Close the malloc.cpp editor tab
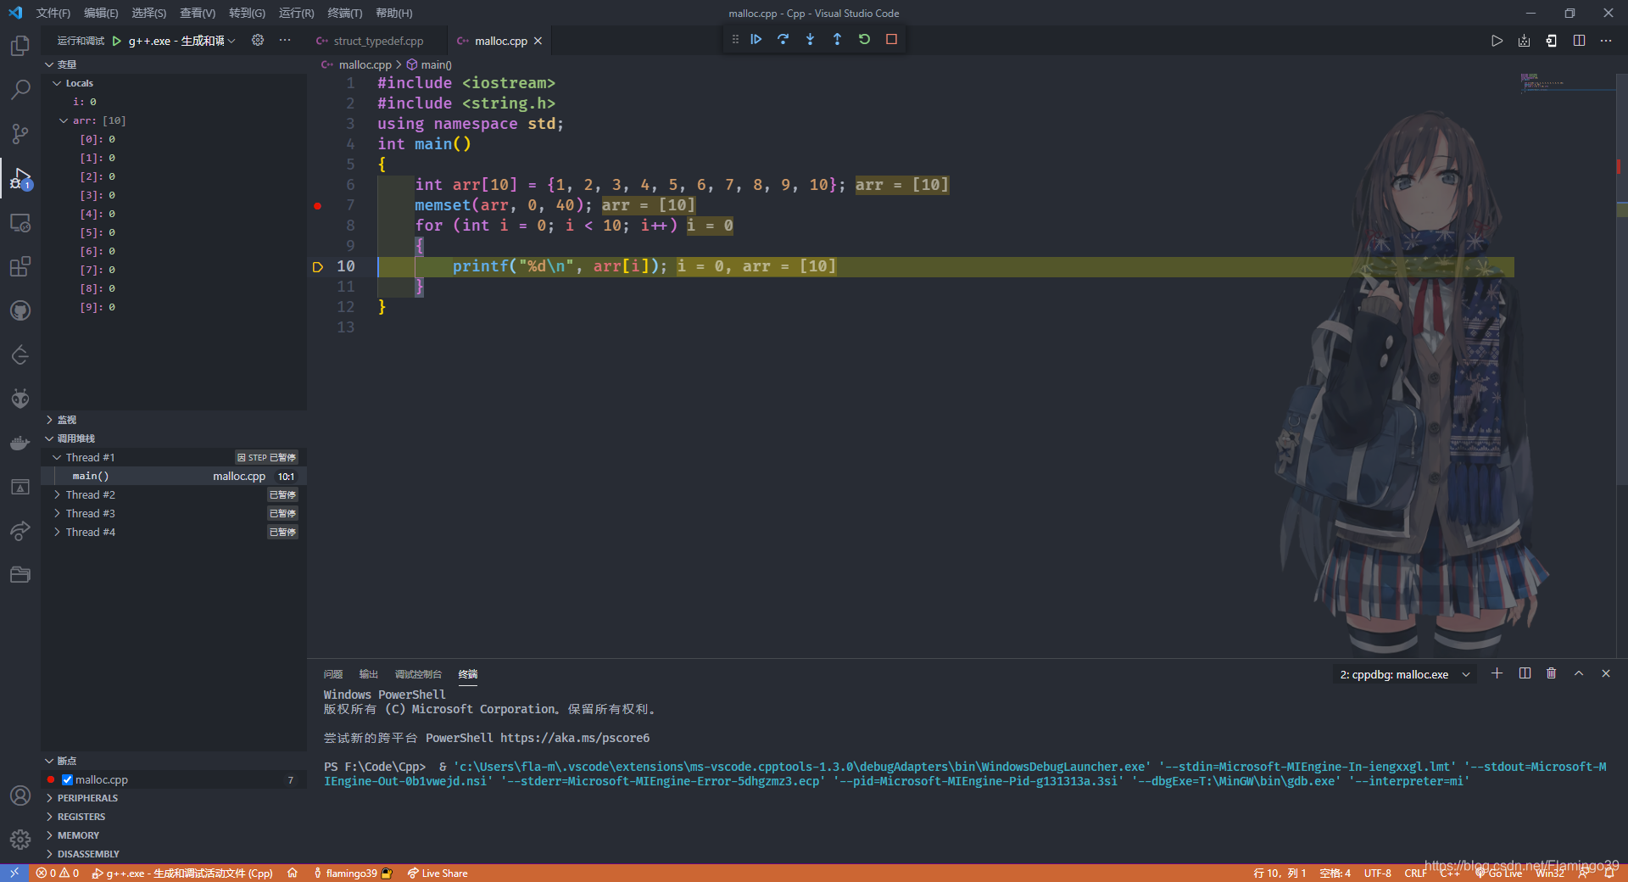The width and height of the screenshot is (1628, 882). pyautogui.click(x=538, y=41)
